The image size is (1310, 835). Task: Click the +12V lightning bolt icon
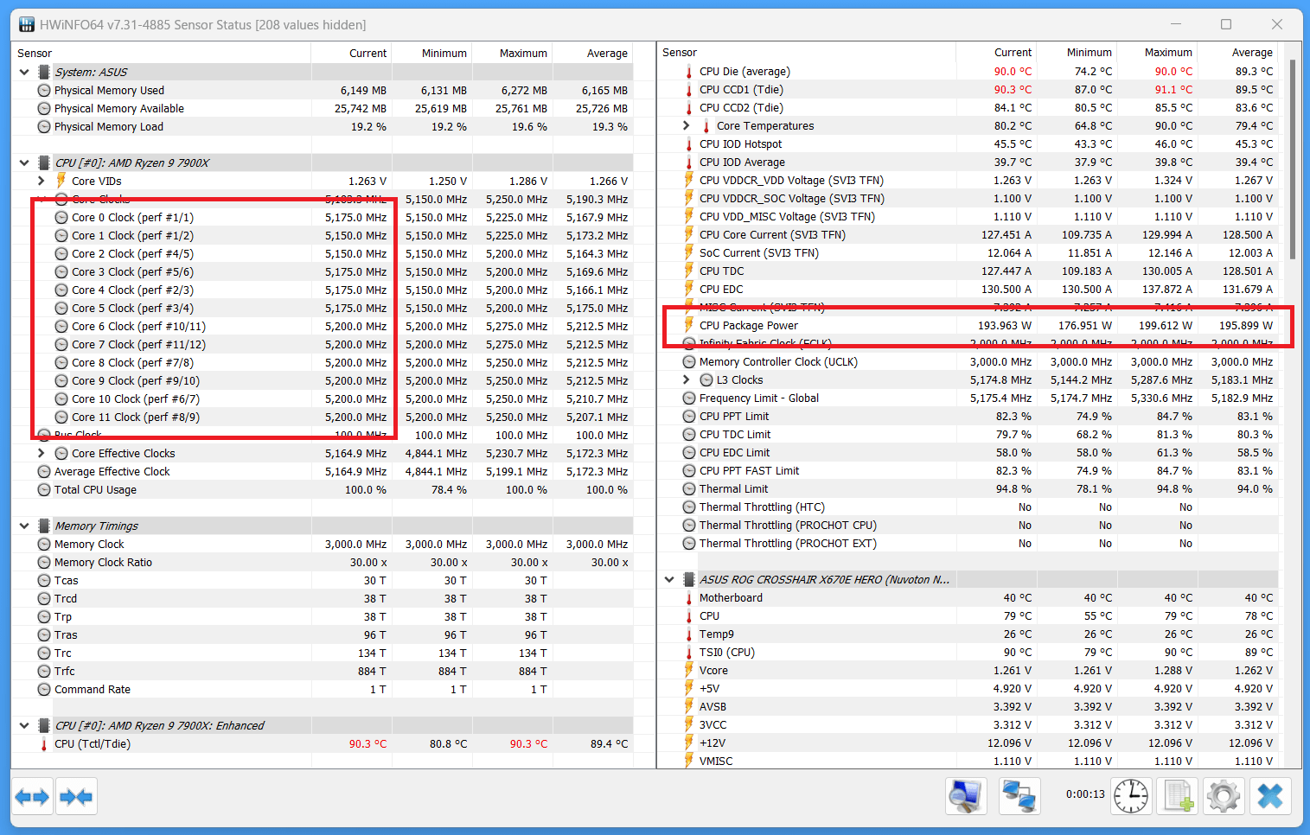[689, 743]
